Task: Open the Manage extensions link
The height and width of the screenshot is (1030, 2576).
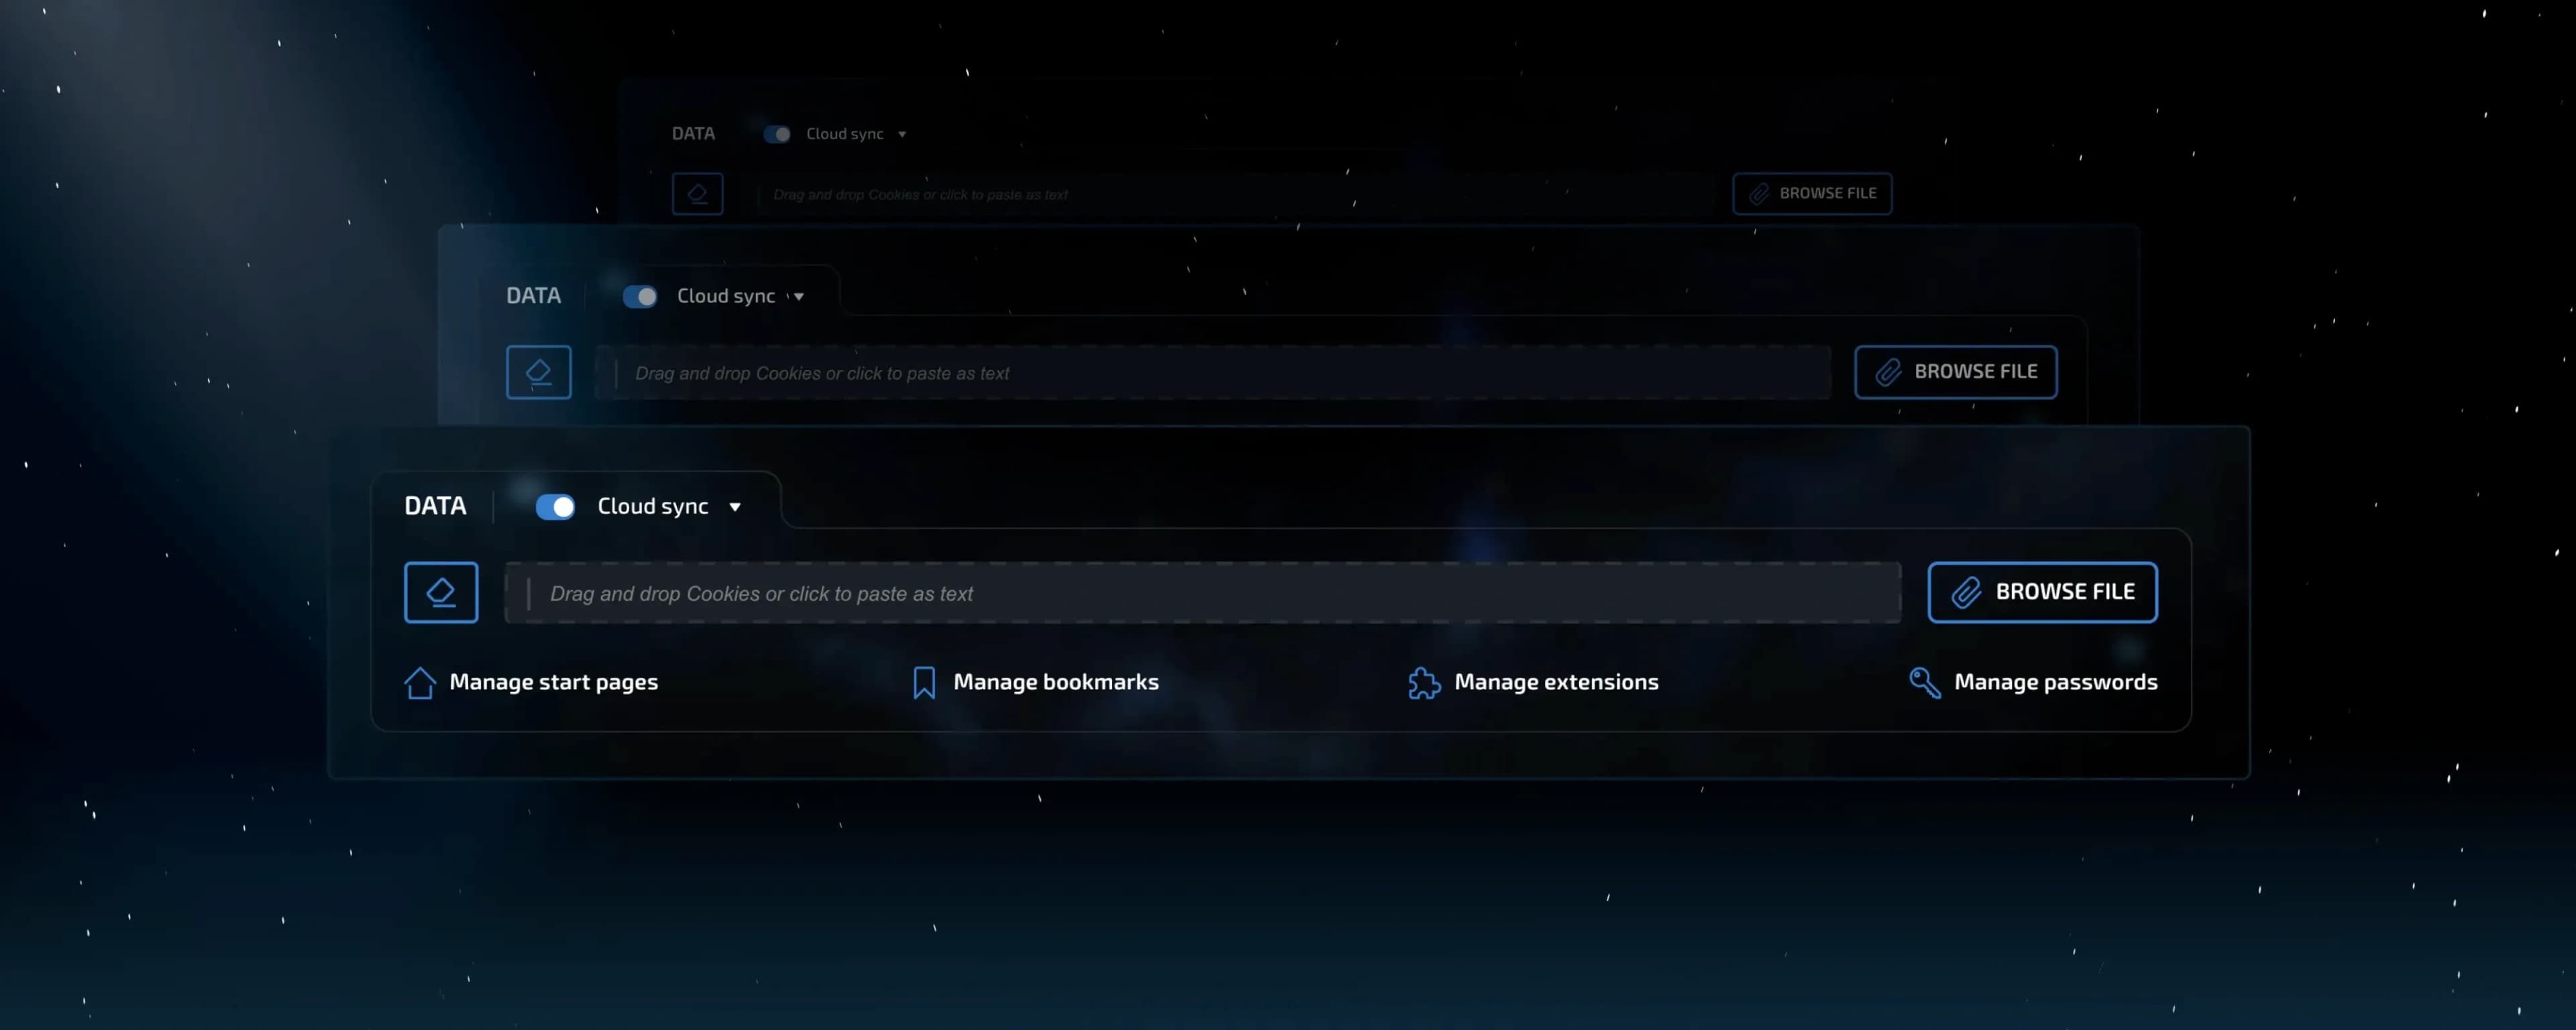Action: 1555,682
